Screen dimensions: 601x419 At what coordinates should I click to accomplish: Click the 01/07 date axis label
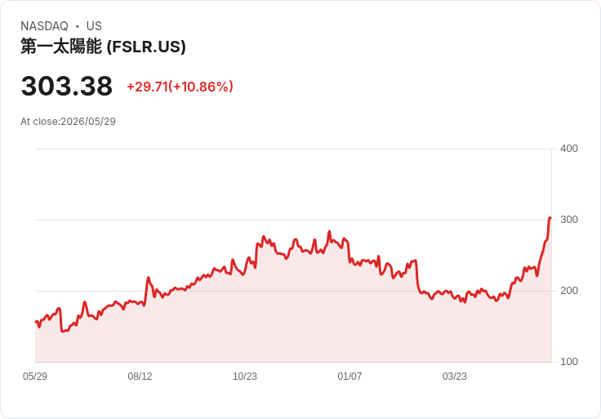(349, 376)
